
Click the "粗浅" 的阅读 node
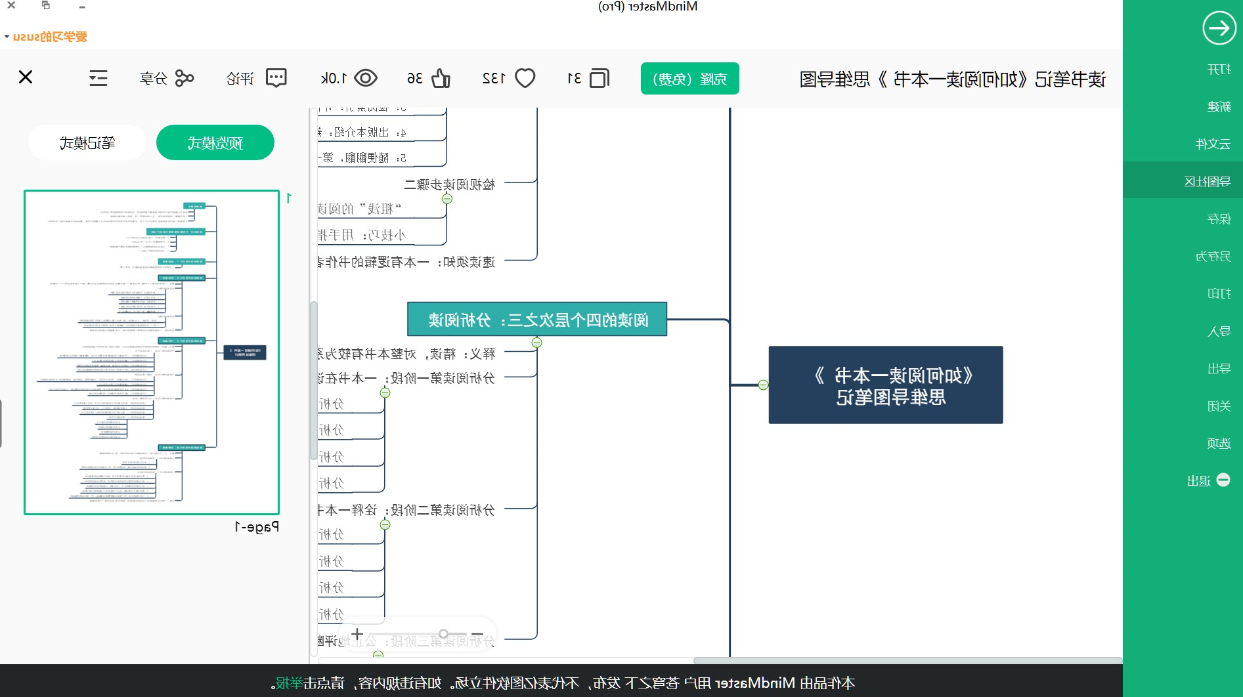(x=360, y=209)
